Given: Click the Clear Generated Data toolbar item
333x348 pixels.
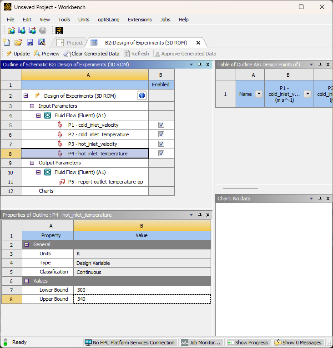Looking at the screenshot, I should [91, 54].
